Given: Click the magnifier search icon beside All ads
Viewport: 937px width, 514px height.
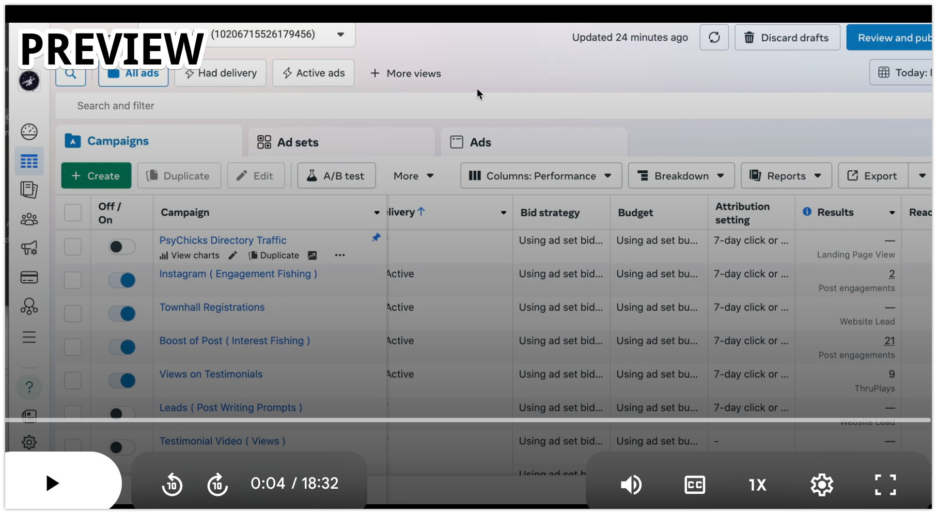Looking at the screenshot, I should pyautogui.click(x=71, y=74).
